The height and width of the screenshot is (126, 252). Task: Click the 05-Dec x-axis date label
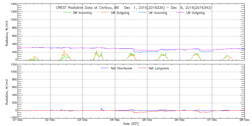click(x=147, y=120)
